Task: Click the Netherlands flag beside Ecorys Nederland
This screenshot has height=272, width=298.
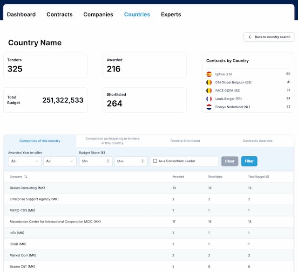Action: click(x=209, y=107)
